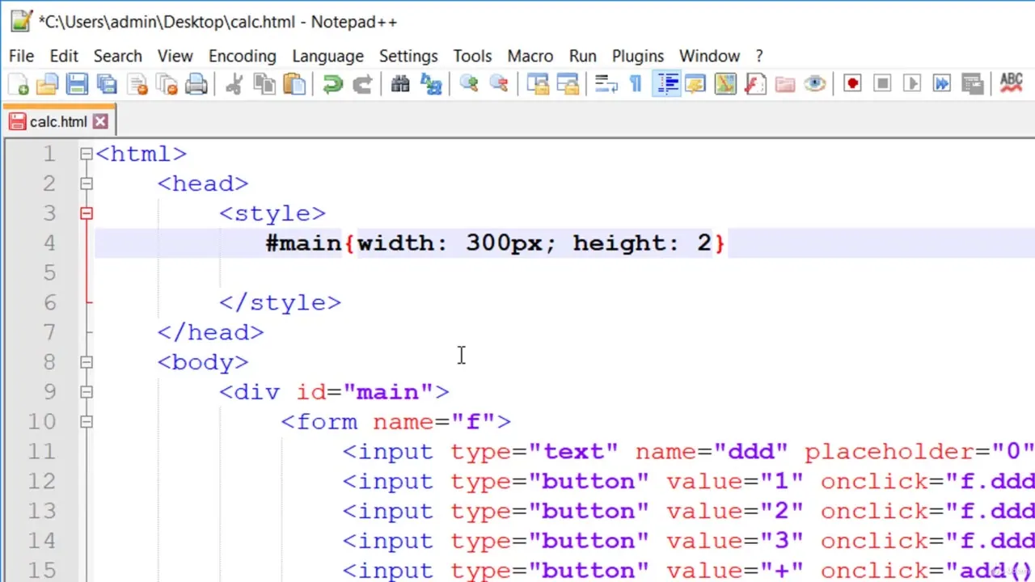This screenshot has height=582, width=1035.
Task: Click line number 4 in the margin
Action: point(49,243)
